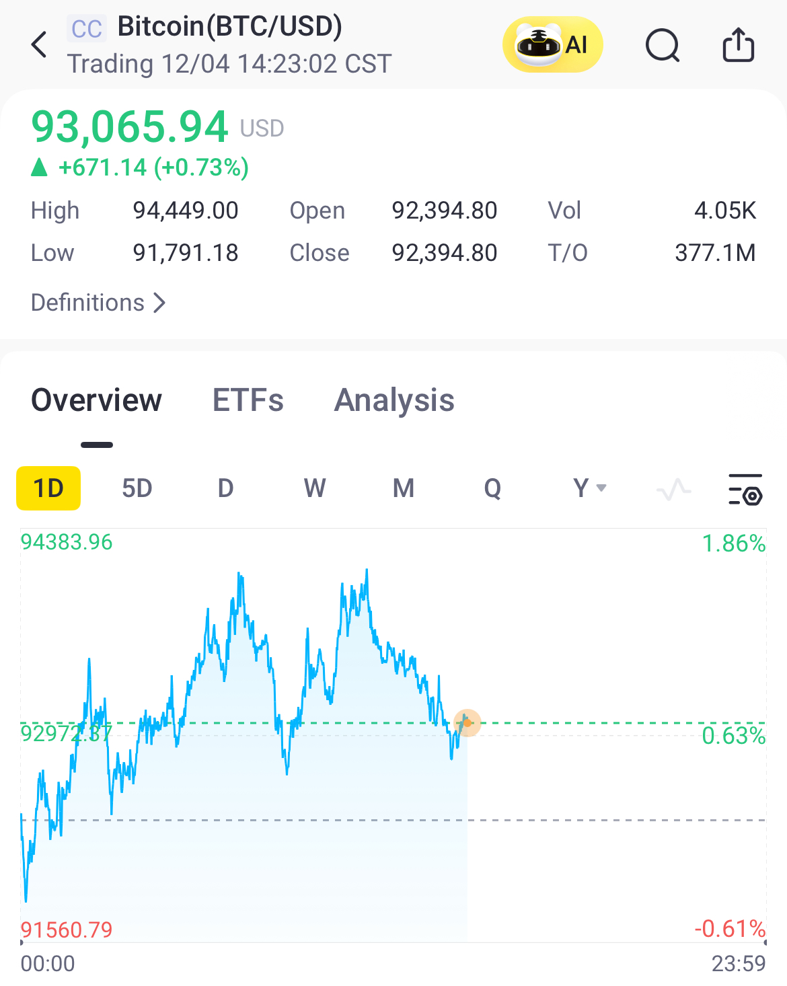Select the Overview tab
The height and width of the screenshot is (986, 787).
pyautogui.click(x=97, y=400)
